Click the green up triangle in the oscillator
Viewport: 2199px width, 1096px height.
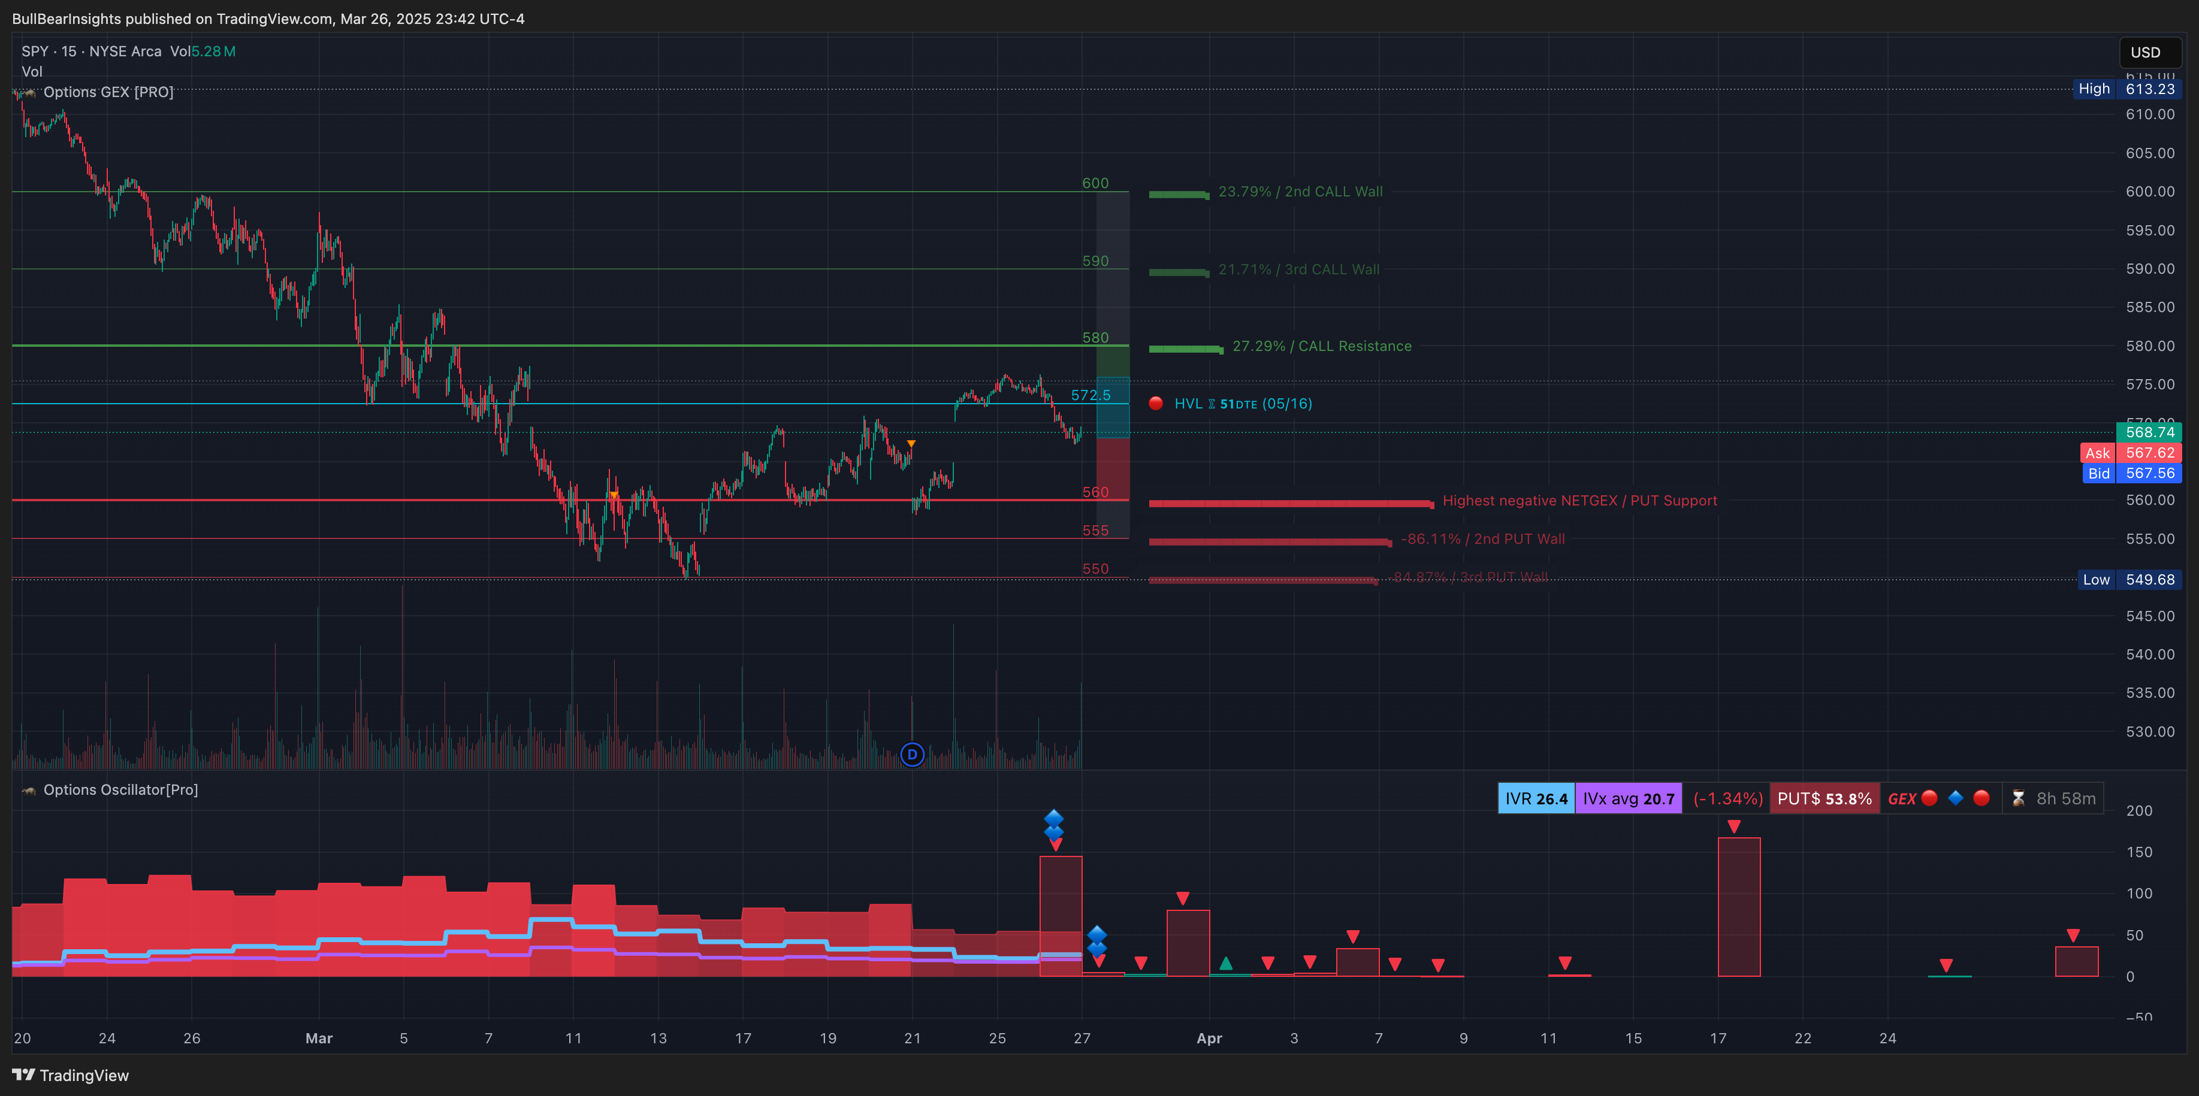1226,964
